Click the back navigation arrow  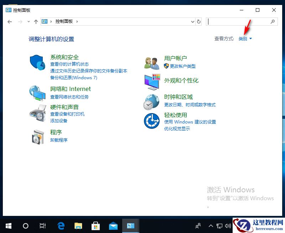coord(10,22)
